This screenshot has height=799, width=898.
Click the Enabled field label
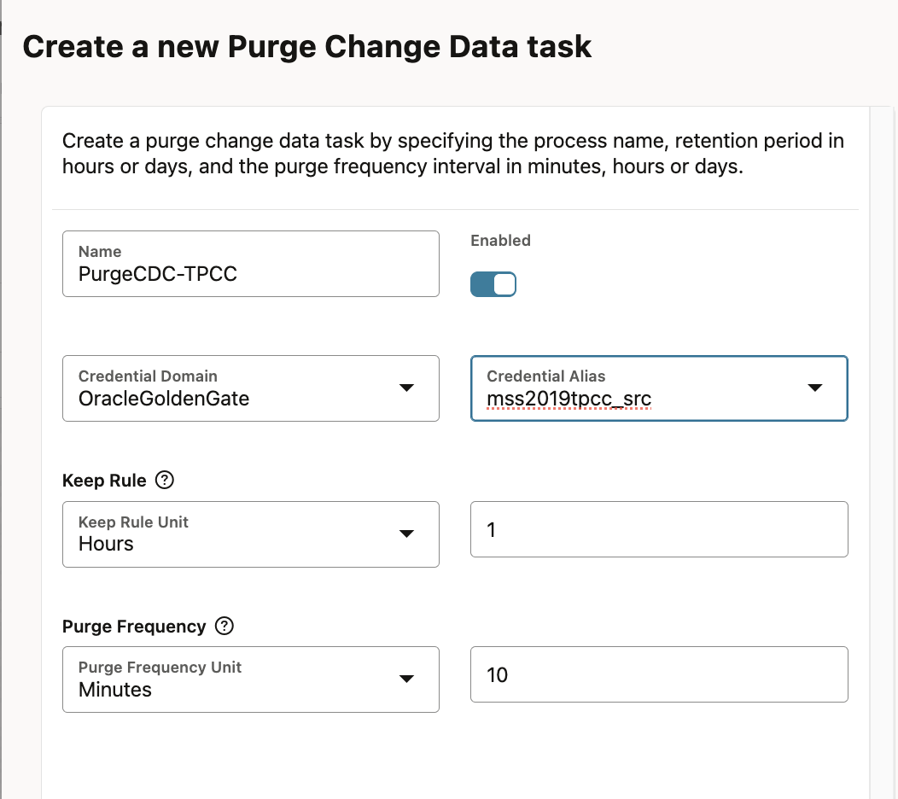tap(500, 240)
